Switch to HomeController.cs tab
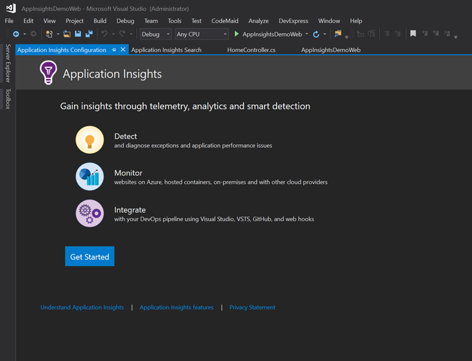Screen dimensions: 472x361 click(252, 50)
